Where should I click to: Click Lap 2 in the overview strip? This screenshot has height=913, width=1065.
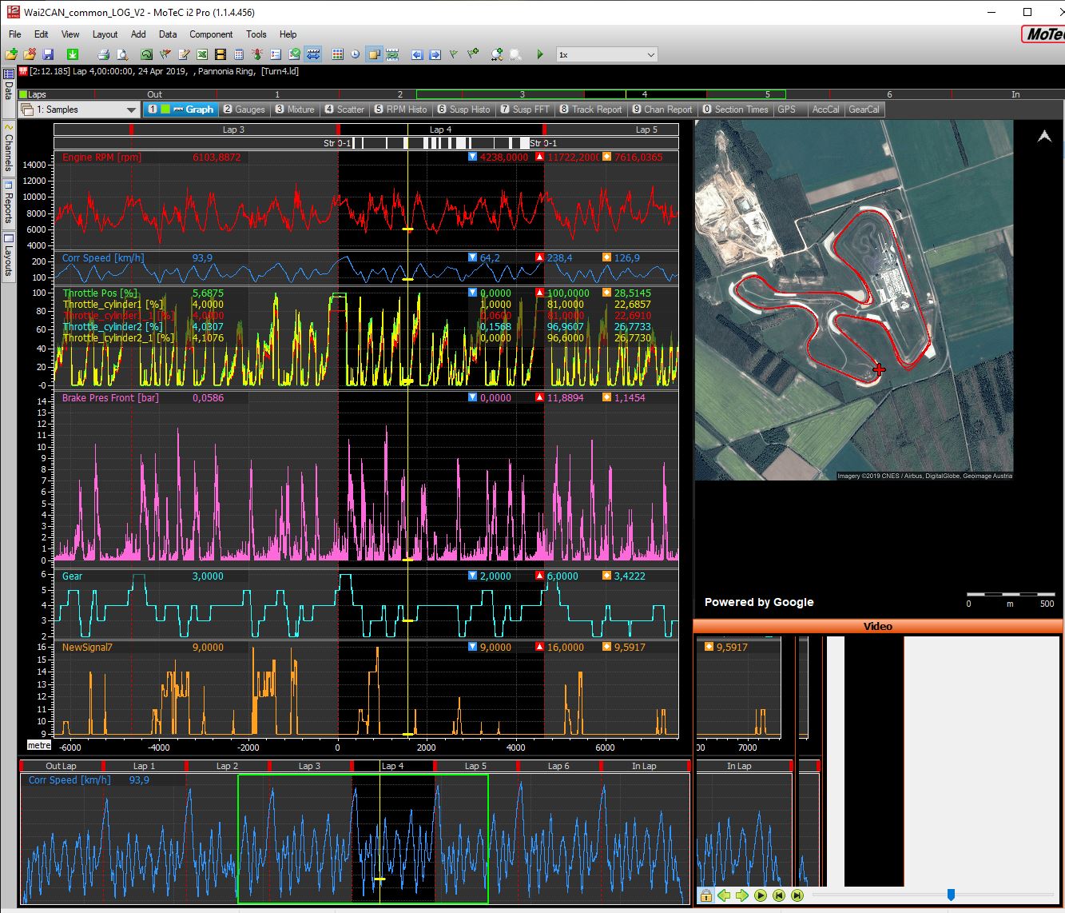coord(228,766)
